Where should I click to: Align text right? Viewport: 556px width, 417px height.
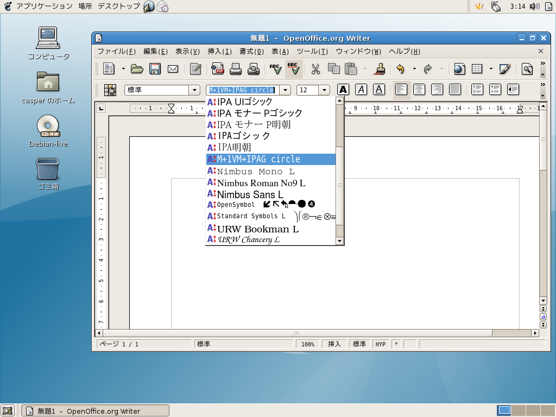click(x=437, y=90)
